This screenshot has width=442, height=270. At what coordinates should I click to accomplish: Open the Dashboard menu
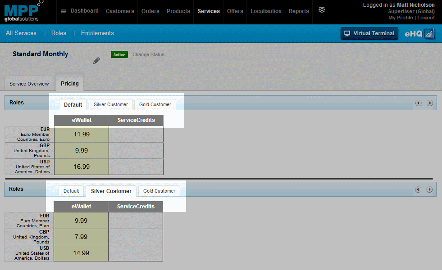click(x=79, y=11)
